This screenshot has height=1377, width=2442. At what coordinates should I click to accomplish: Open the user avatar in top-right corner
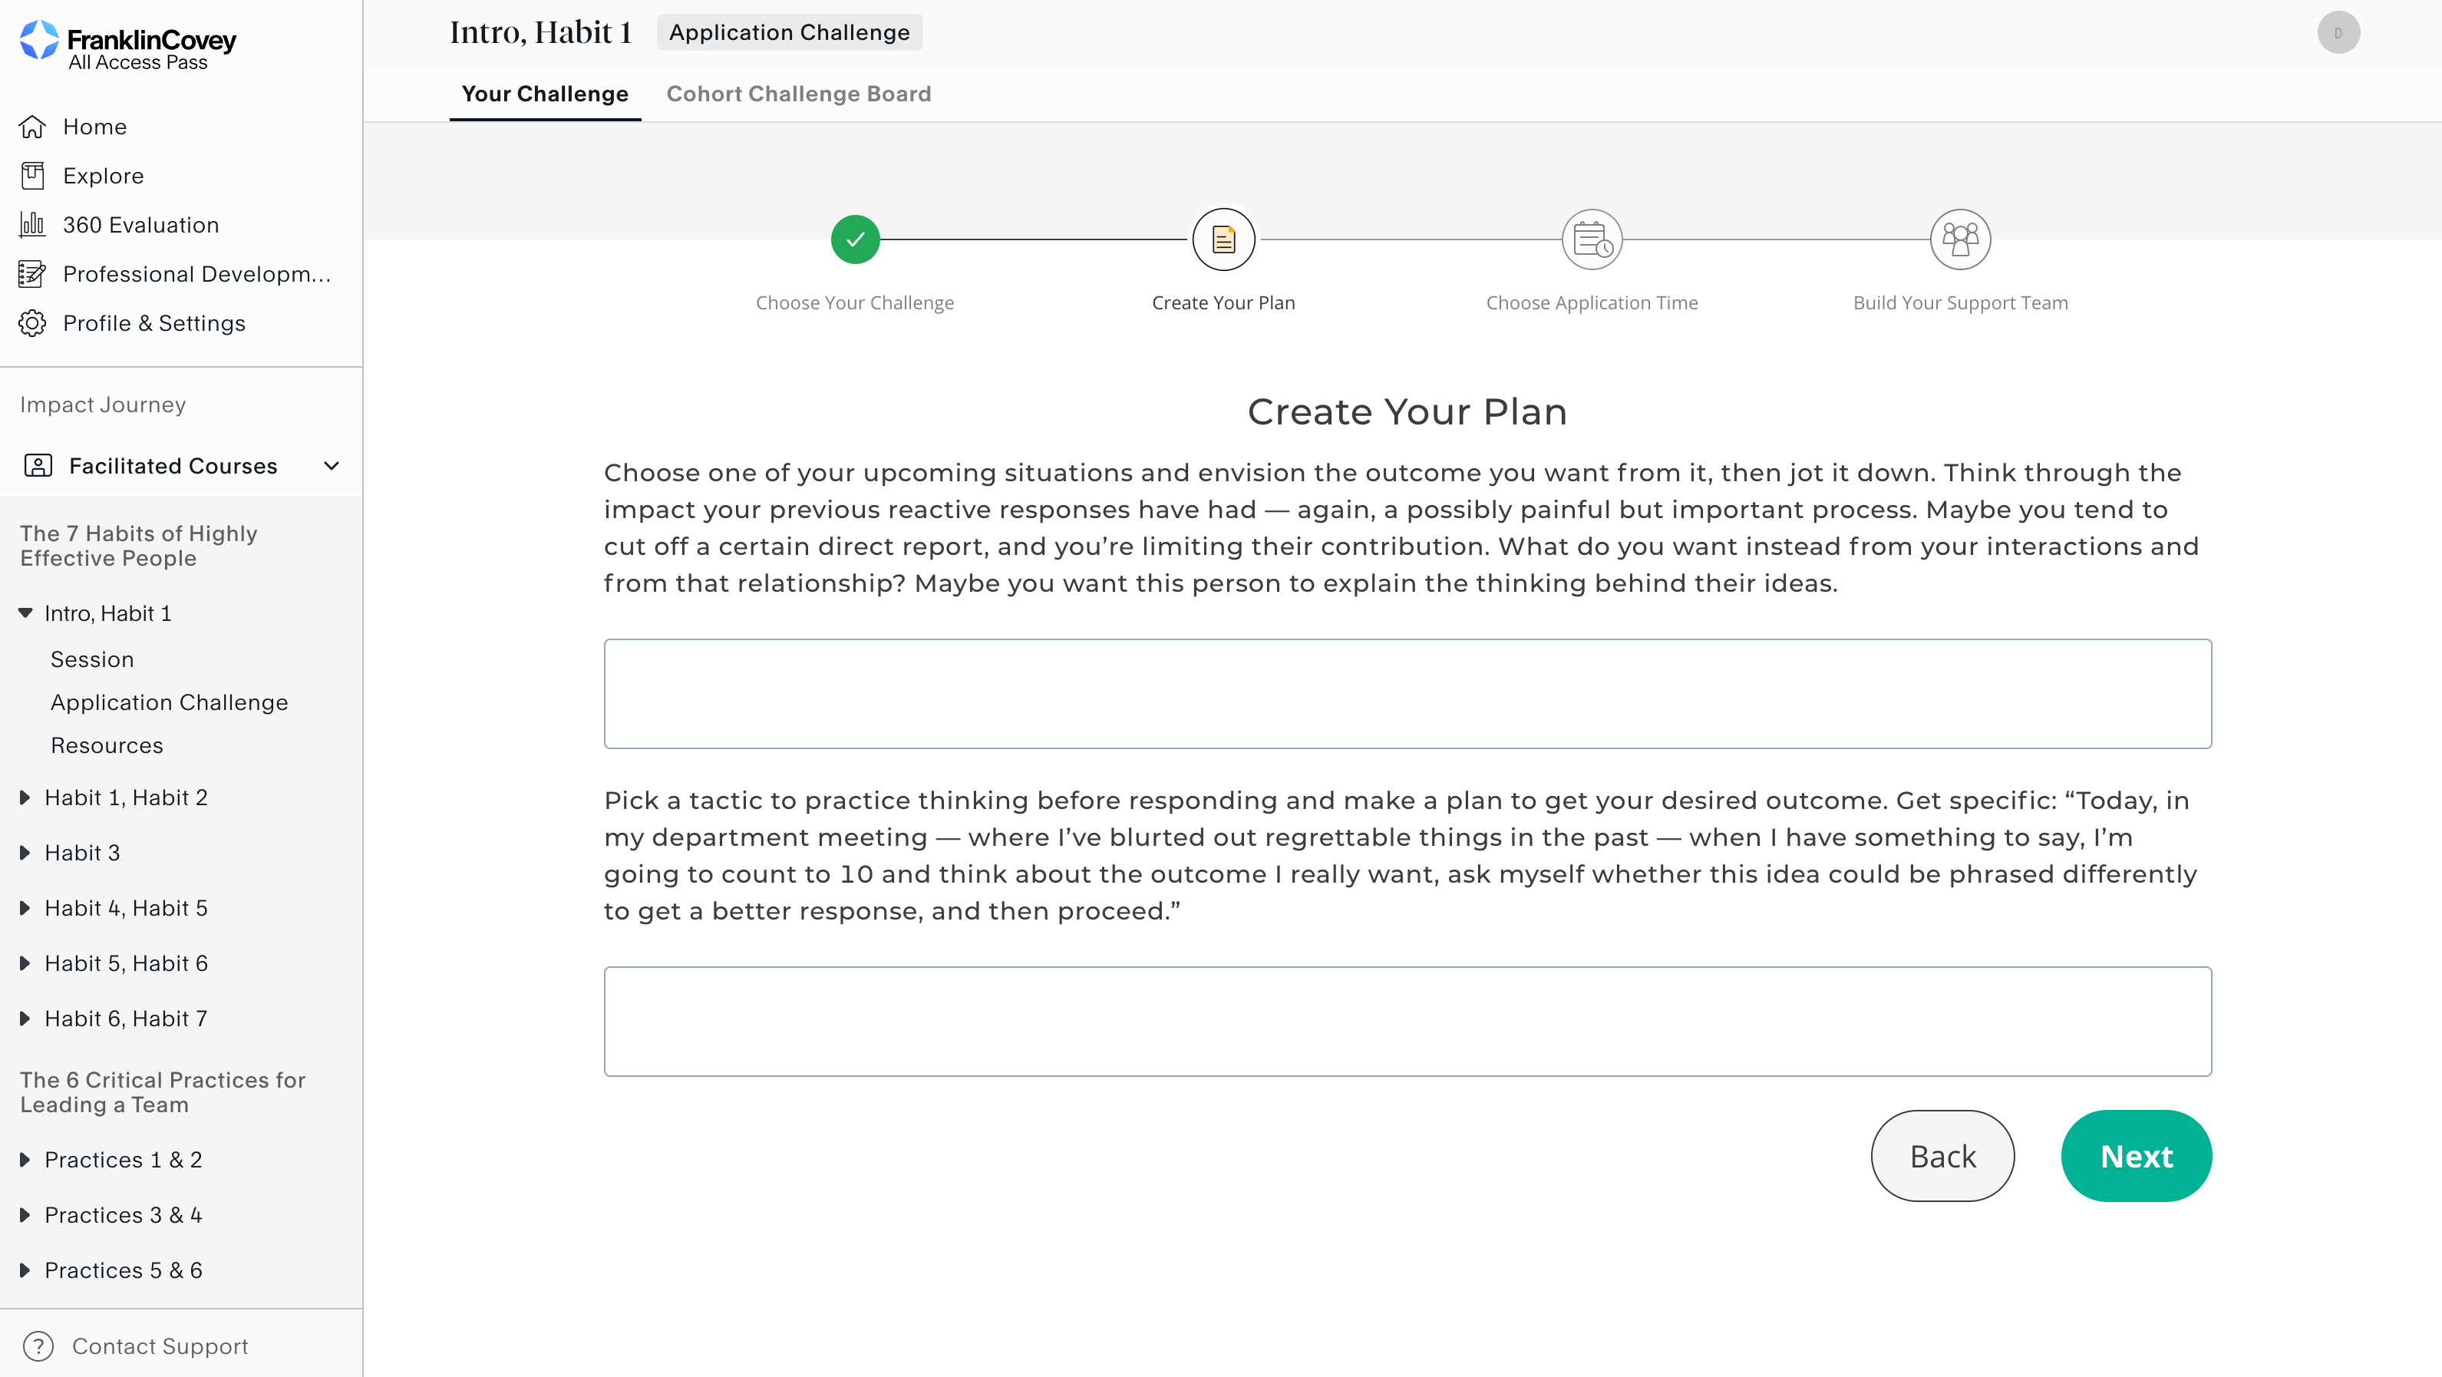pos(2338,31)
